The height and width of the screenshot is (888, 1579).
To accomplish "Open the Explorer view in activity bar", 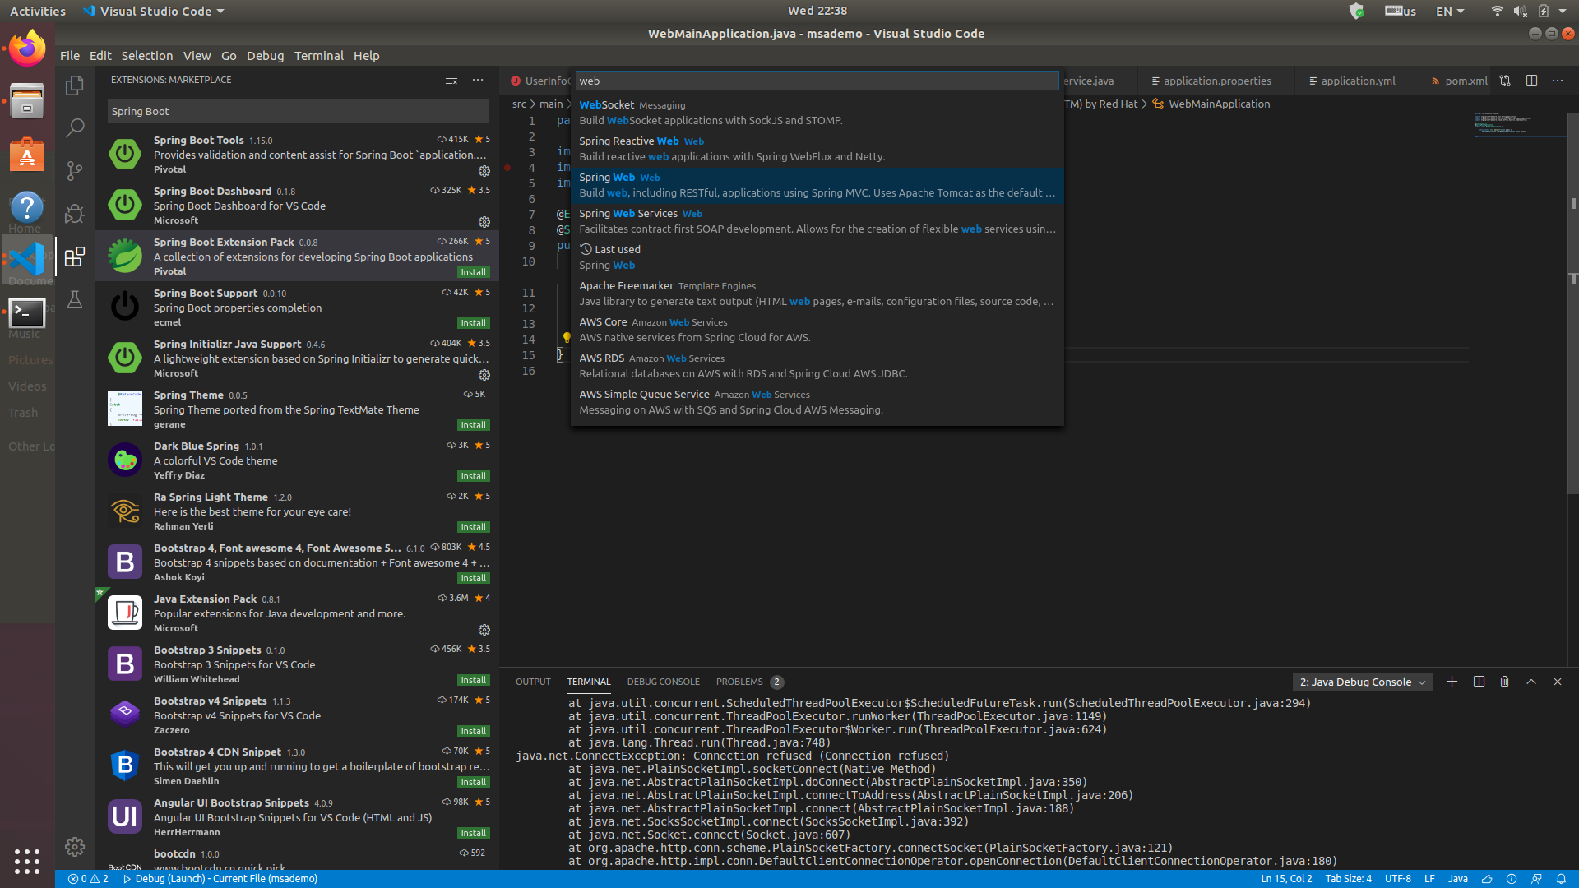I will coord(75,86).
